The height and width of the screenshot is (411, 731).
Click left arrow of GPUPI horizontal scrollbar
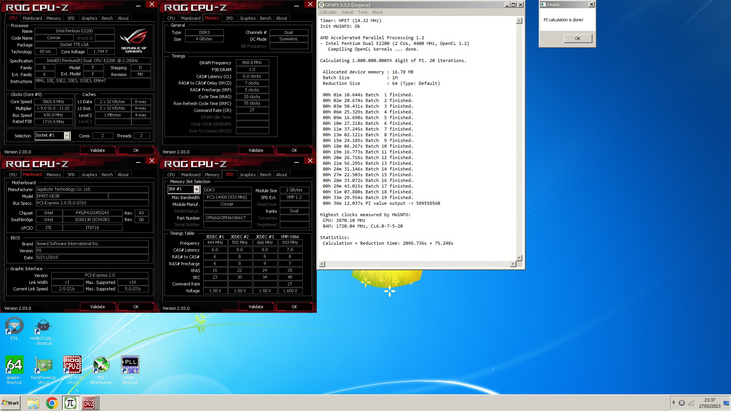[x=322, y=264]
